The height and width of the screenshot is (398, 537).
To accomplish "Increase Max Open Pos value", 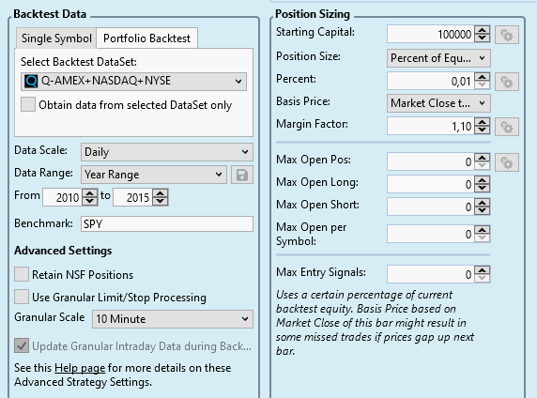I will [x=483, y=159].
